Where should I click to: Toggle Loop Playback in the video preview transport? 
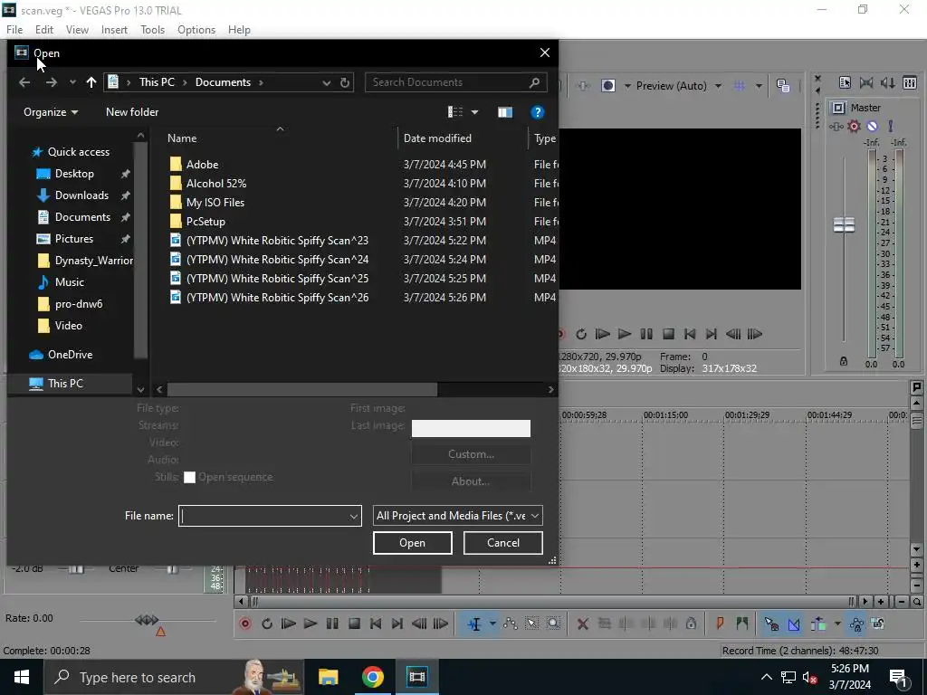[581, 334]
